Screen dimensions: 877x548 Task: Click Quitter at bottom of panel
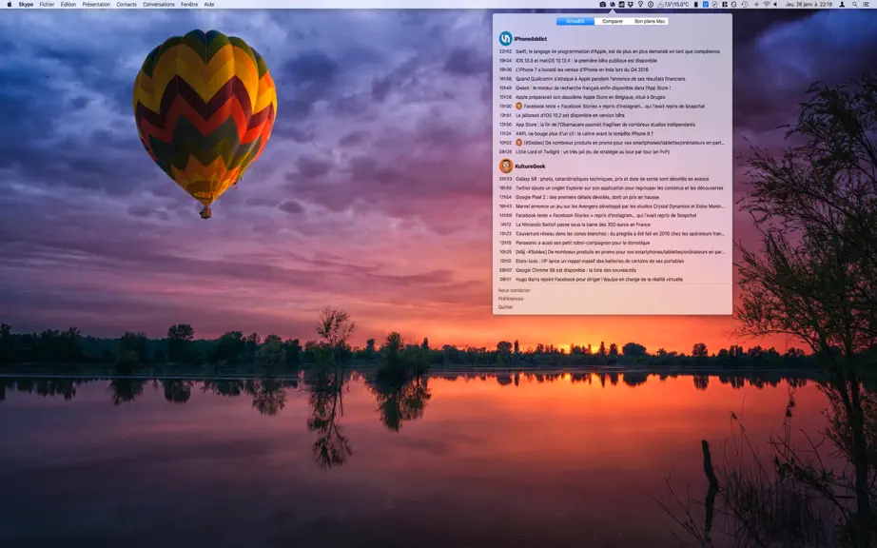pyautogui.click(x=506, y=307)
